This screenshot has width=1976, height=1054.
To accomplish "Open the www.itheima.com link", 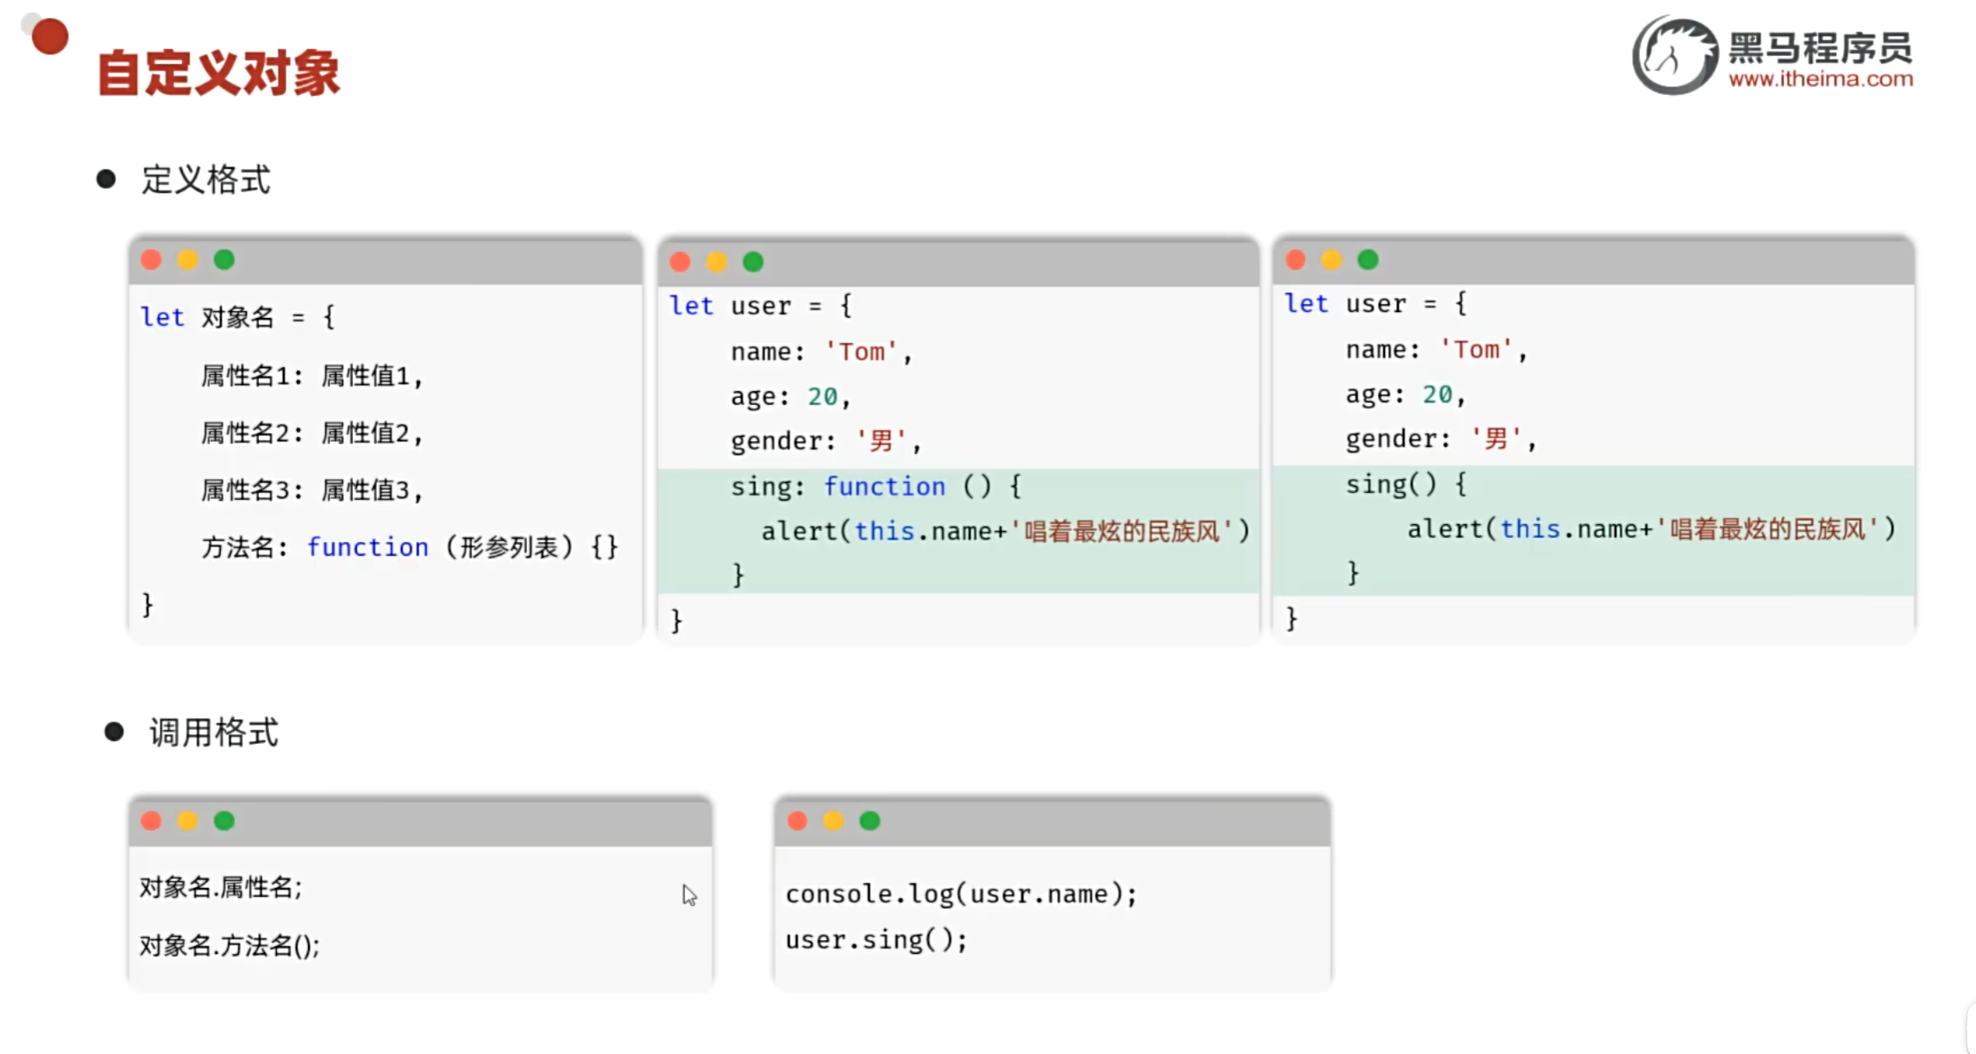I will pos(1820,79).
